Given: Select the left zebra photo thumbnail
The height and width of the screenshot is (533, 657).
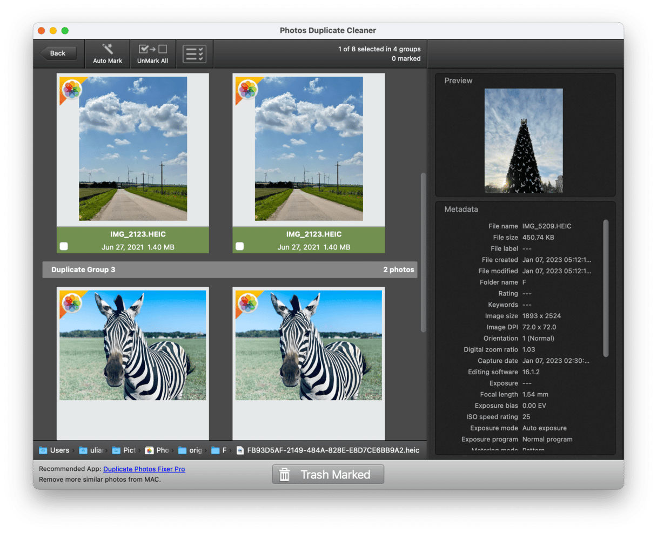Looking at the screenshot, I should (133, 345).
